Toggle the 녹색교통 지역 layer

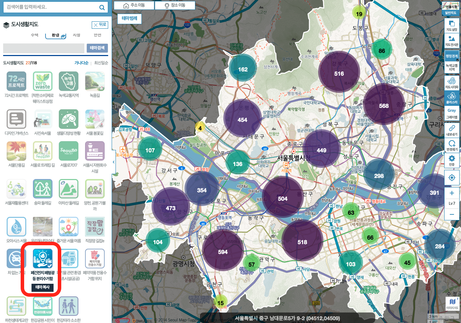452,67
